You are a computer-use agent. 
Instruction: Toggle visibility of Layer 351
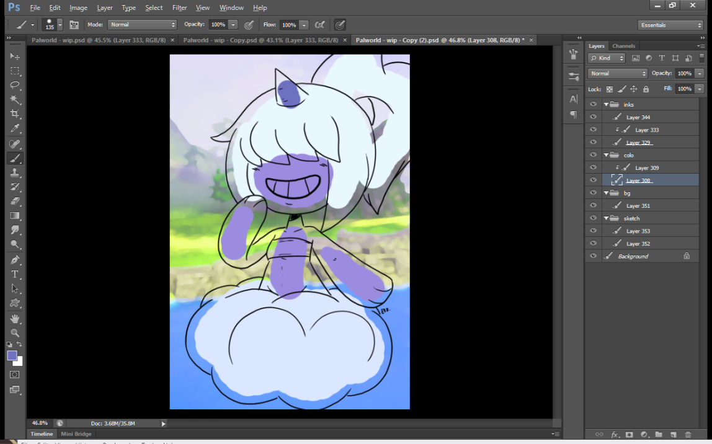click(x=594, y=206)
